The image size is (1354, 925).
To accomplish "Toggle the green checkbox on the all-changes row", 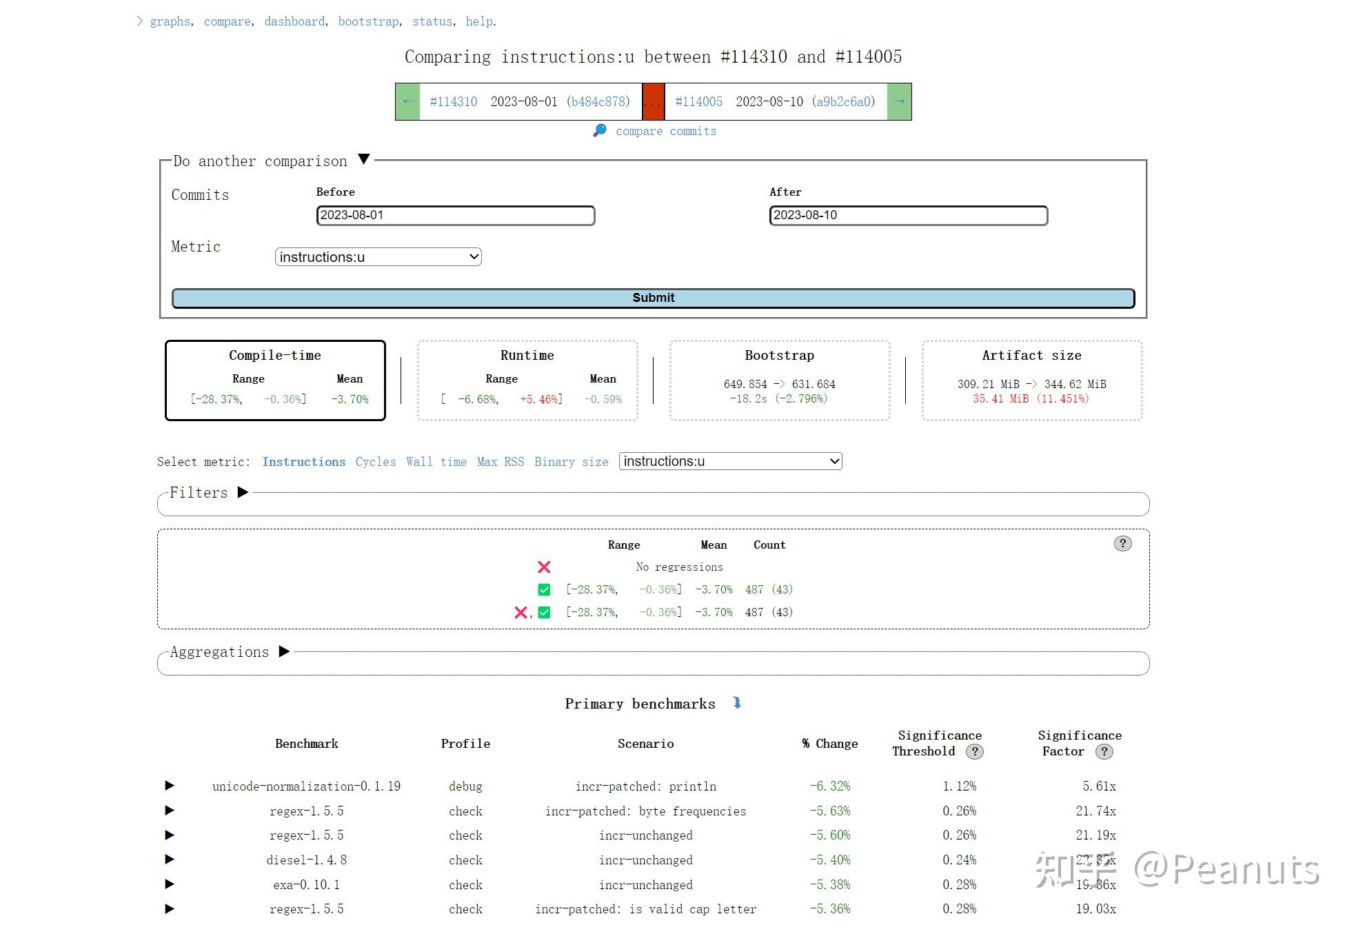I will 544,612.
